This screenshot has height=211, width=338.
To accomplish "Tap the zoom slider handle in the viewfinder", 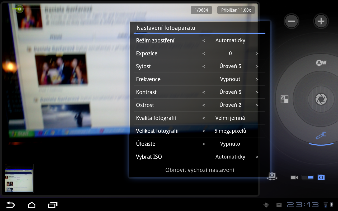I will pos(19,9).
